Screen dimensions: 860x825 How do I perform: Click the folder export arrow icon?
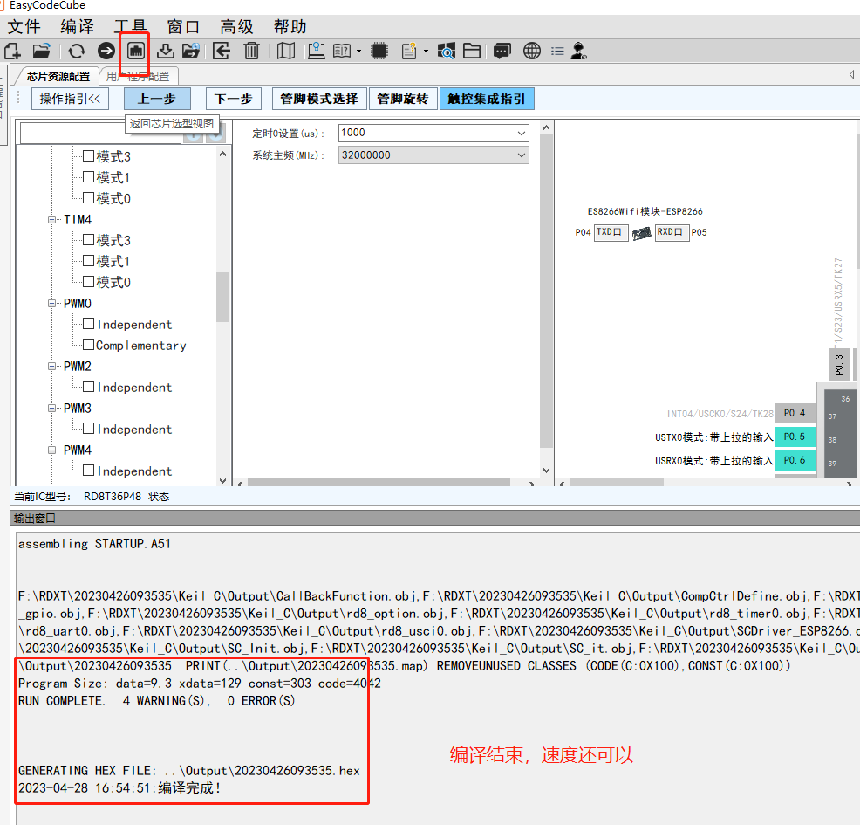pyautogui.click(x=191, y=51)
